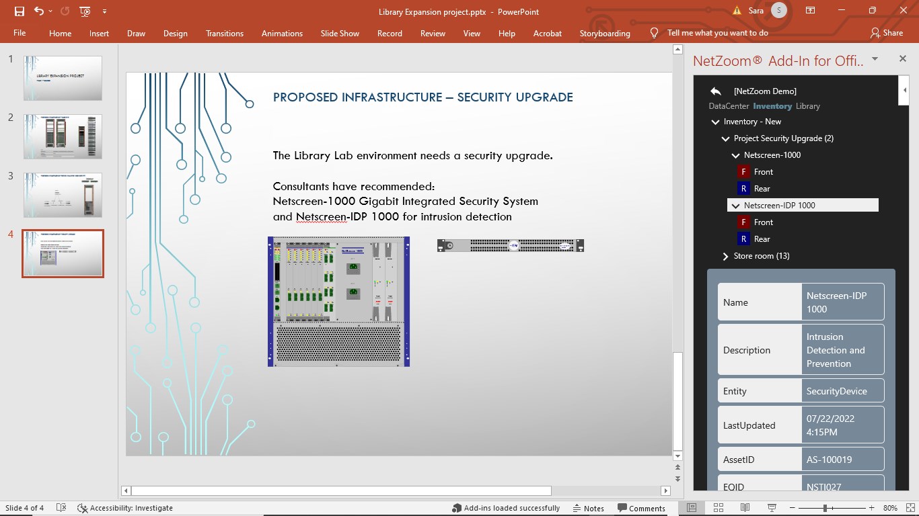This screenshot has width=919, height=516.
Task: Expand the 'Store room (13)' node
Action: pos(725,256)
